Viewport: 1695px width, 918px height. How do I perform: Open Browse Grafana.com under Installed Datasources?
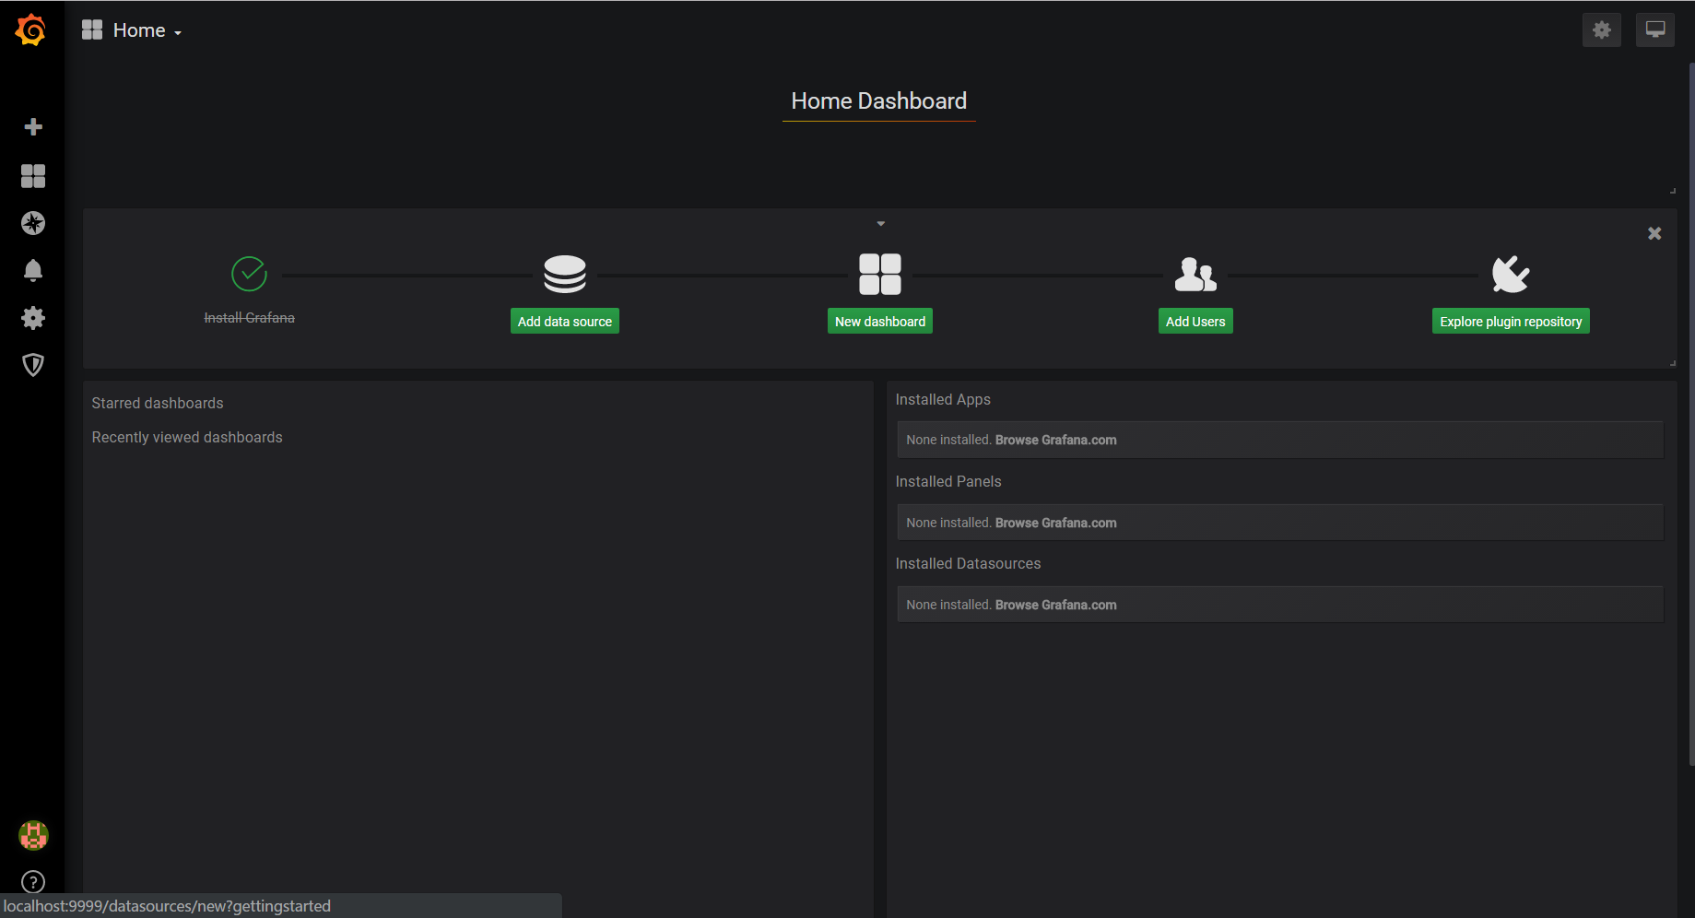click(x=1055, y=605)
